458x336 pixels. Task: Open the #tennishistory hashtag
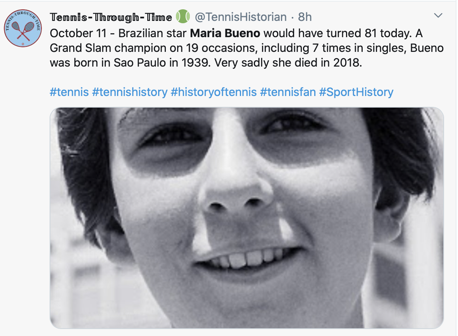(129, 92)
